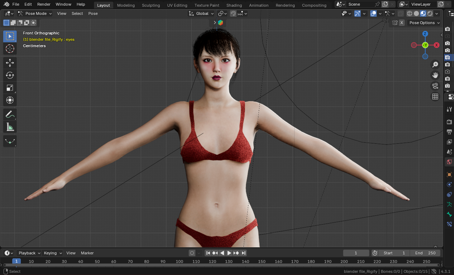This screenshot has height=275, width=454.
Task: Open the snapping options dropdown
Action: pos(243,14)
